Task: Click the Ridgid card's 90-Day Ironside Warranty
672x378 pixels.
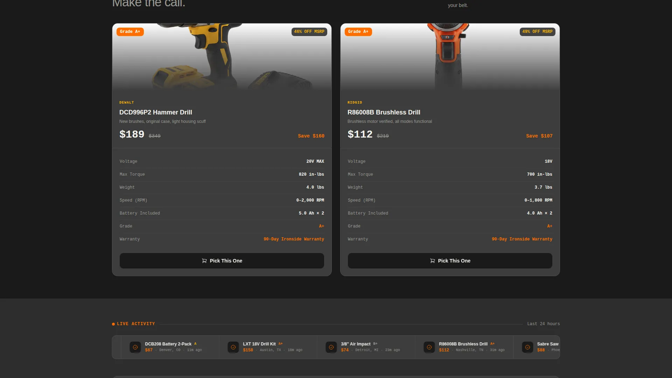Action: pyautogui.click(x=522, y=239)
